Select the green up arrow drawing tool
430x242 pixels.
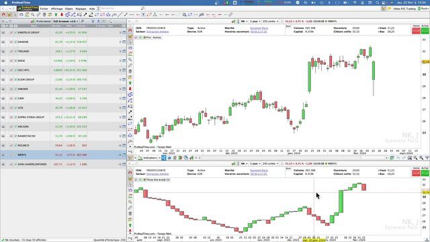pos(56,15)
